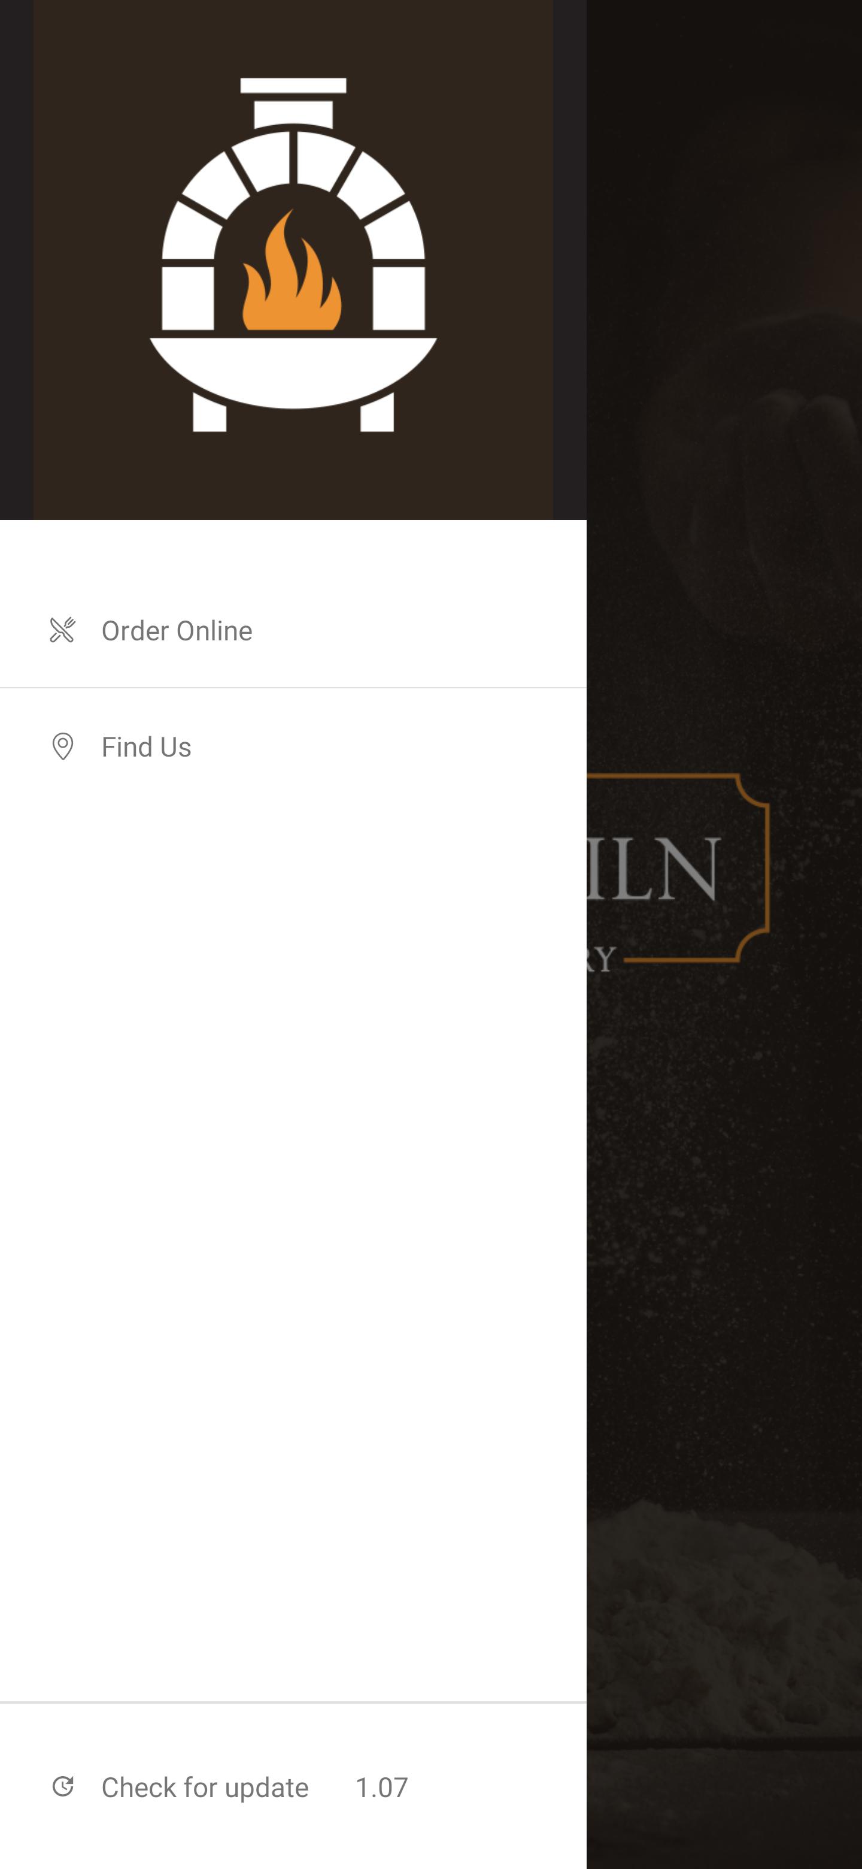
Task: Tap the circular refresh arrow icon
Action: [x=62, y=1786]
